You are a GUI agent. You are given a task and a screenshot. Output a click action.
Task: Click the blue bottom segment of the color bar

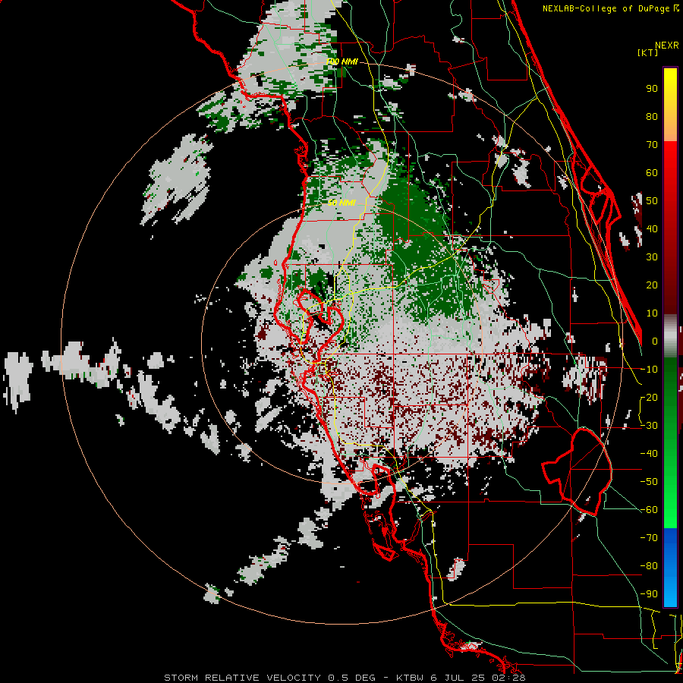point(670,568)
